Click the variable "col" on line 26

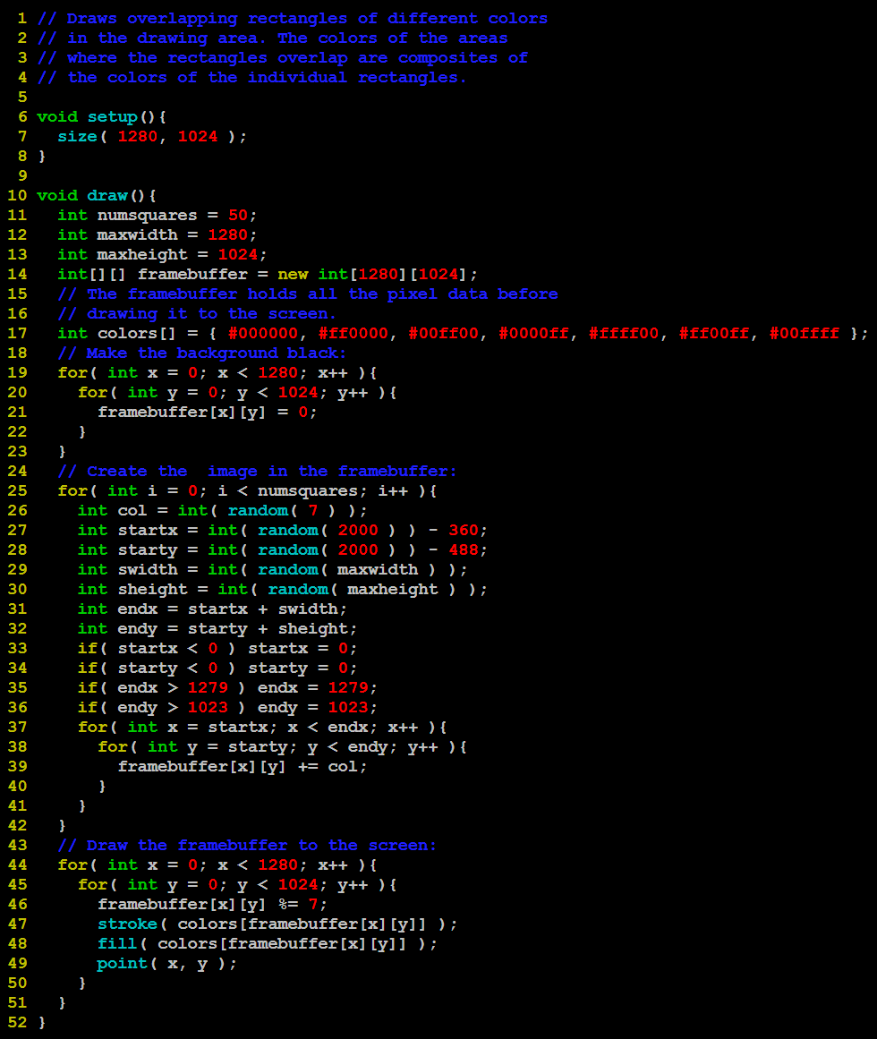point(132,511)
